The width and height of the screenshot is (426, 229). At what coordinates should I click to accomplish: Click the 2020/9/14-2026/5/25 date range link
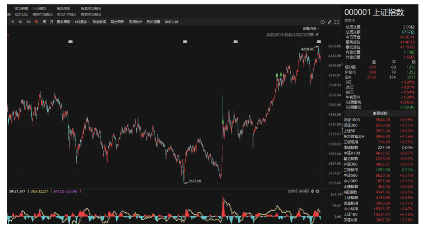coord(290,34)
